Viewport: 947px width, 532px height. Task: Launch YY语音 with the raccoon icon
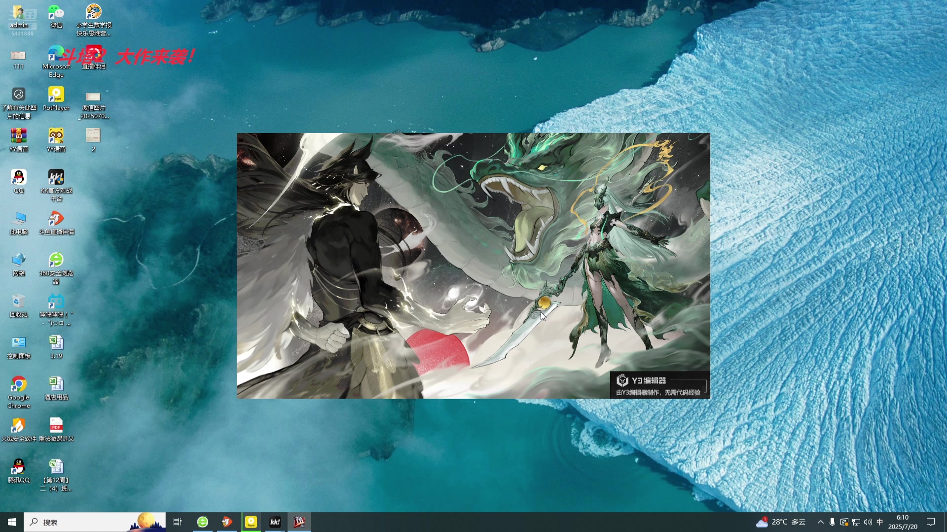tap(56, 140)
